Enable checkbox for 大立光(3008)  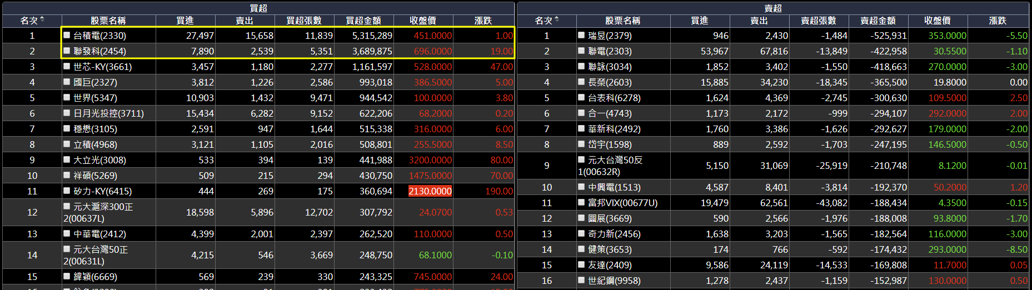(67, 159)
